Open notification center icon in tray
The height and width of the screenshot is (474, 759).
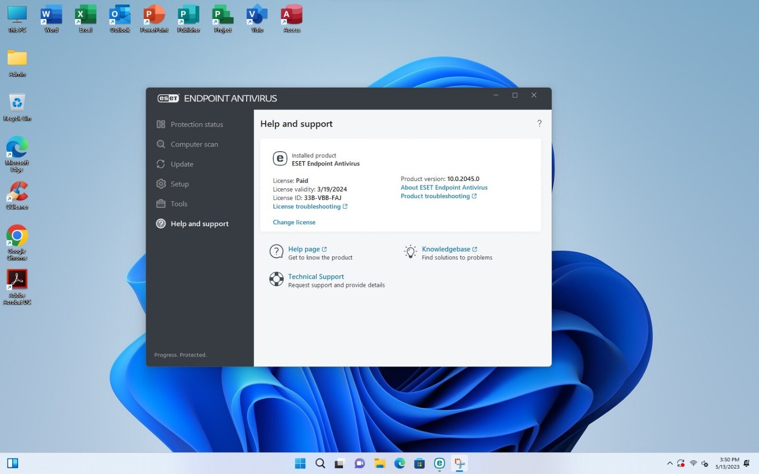click(x=747, y=463)
